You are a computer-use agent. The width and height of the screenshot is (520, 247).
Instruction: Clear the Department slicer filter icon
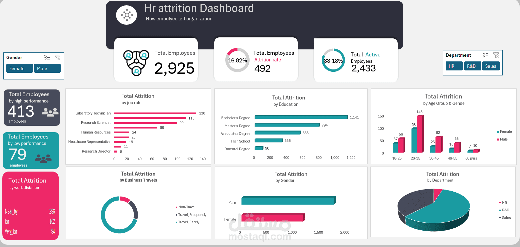pyautogui.click(x=496, y=55)
